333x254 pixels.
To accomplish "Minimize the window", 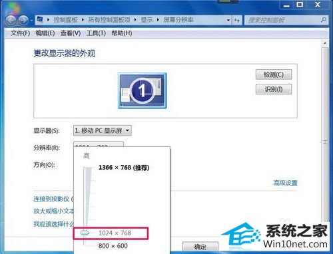I will pyautogui.click(x=287, y=5).
